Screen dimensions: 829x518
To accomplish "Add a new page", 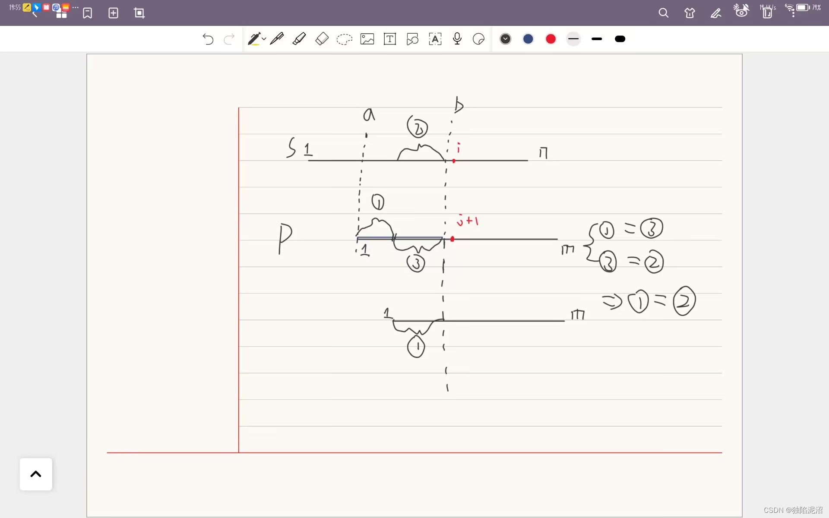I will 113,13.
